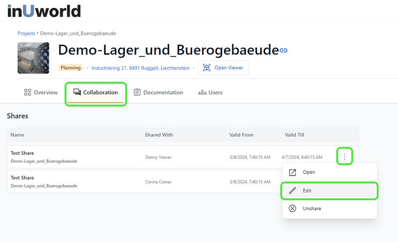Click the Unshare circled-X icon
The image size is (398, 242).
pos(293,209)
